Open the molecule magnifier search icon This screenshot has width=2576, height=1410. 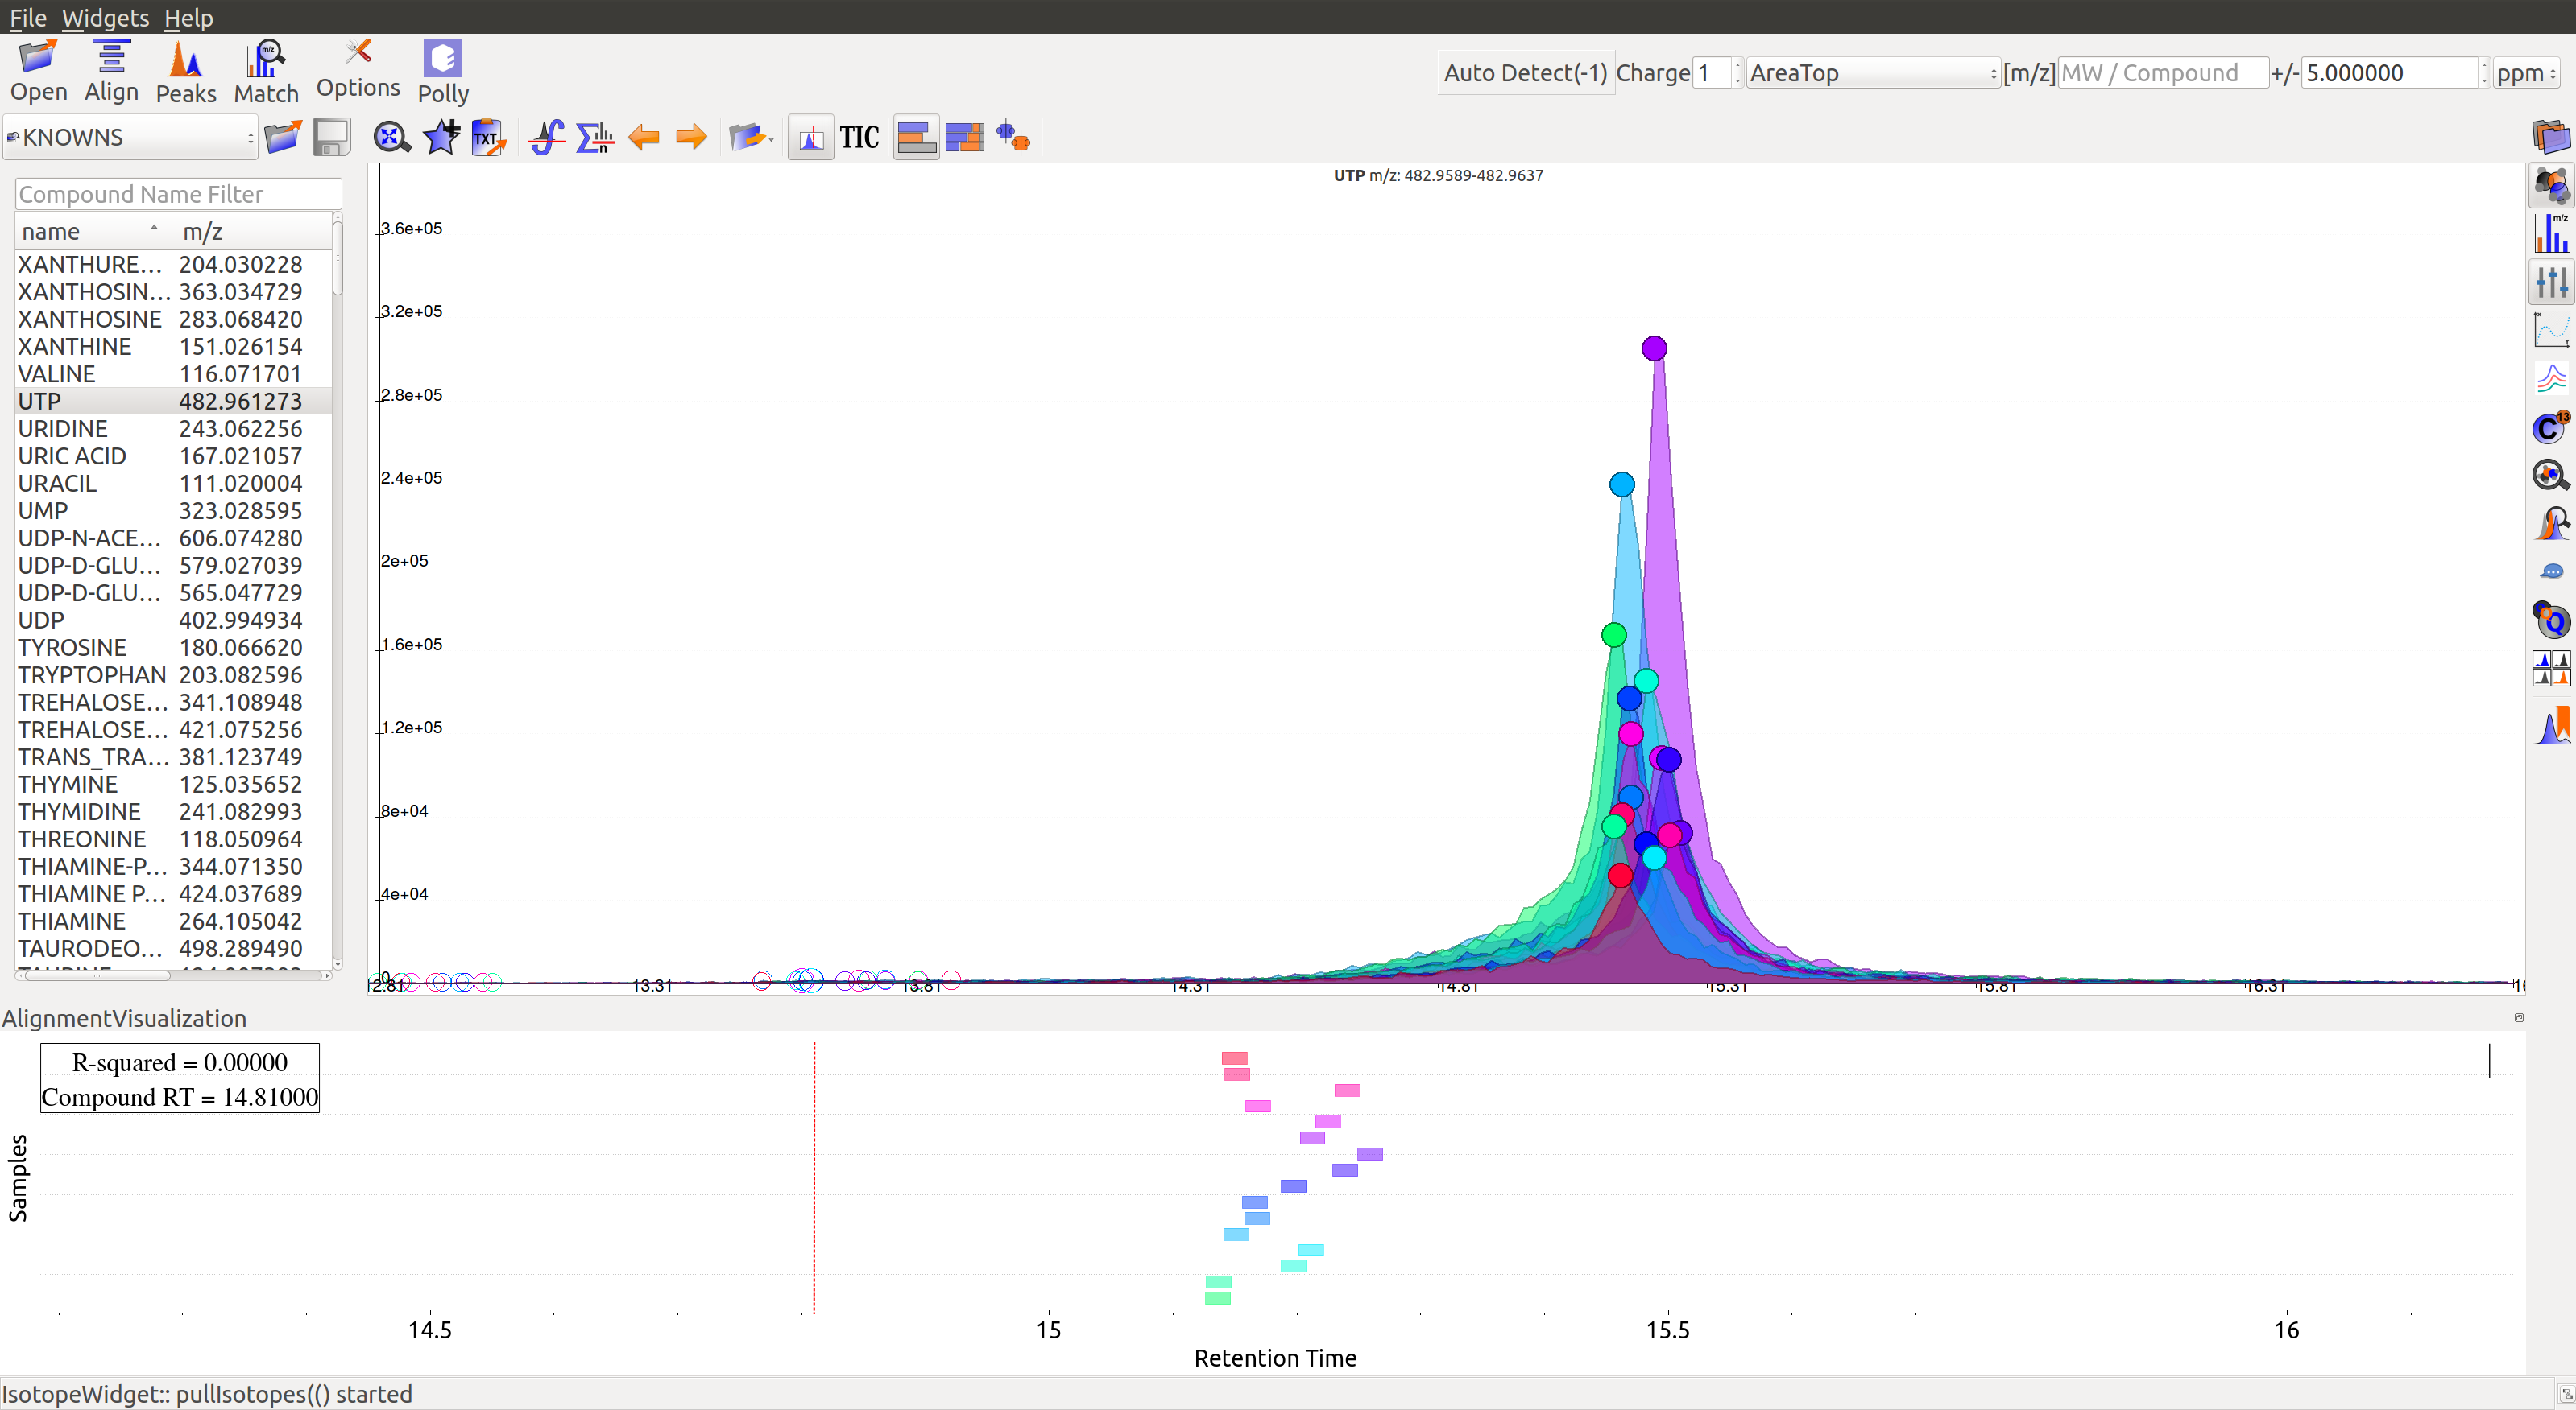click(2551, 476)
